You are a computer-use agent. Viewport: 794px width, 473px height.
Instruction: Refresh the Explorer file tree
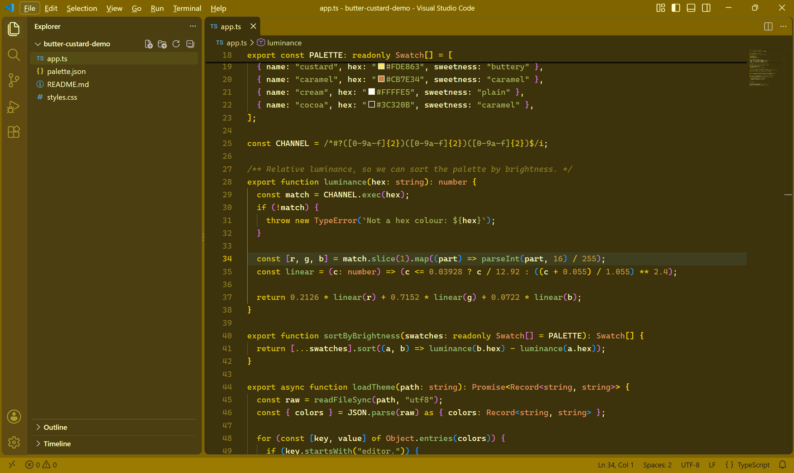(176, 44)
